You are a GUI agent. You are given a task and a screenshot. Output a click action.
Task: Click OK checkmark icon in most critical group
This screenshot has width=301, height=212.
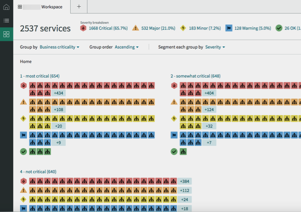[23, 152]
